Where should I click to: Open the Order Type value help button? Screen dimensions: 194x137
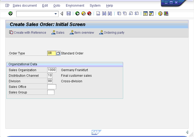click(58, 53)
